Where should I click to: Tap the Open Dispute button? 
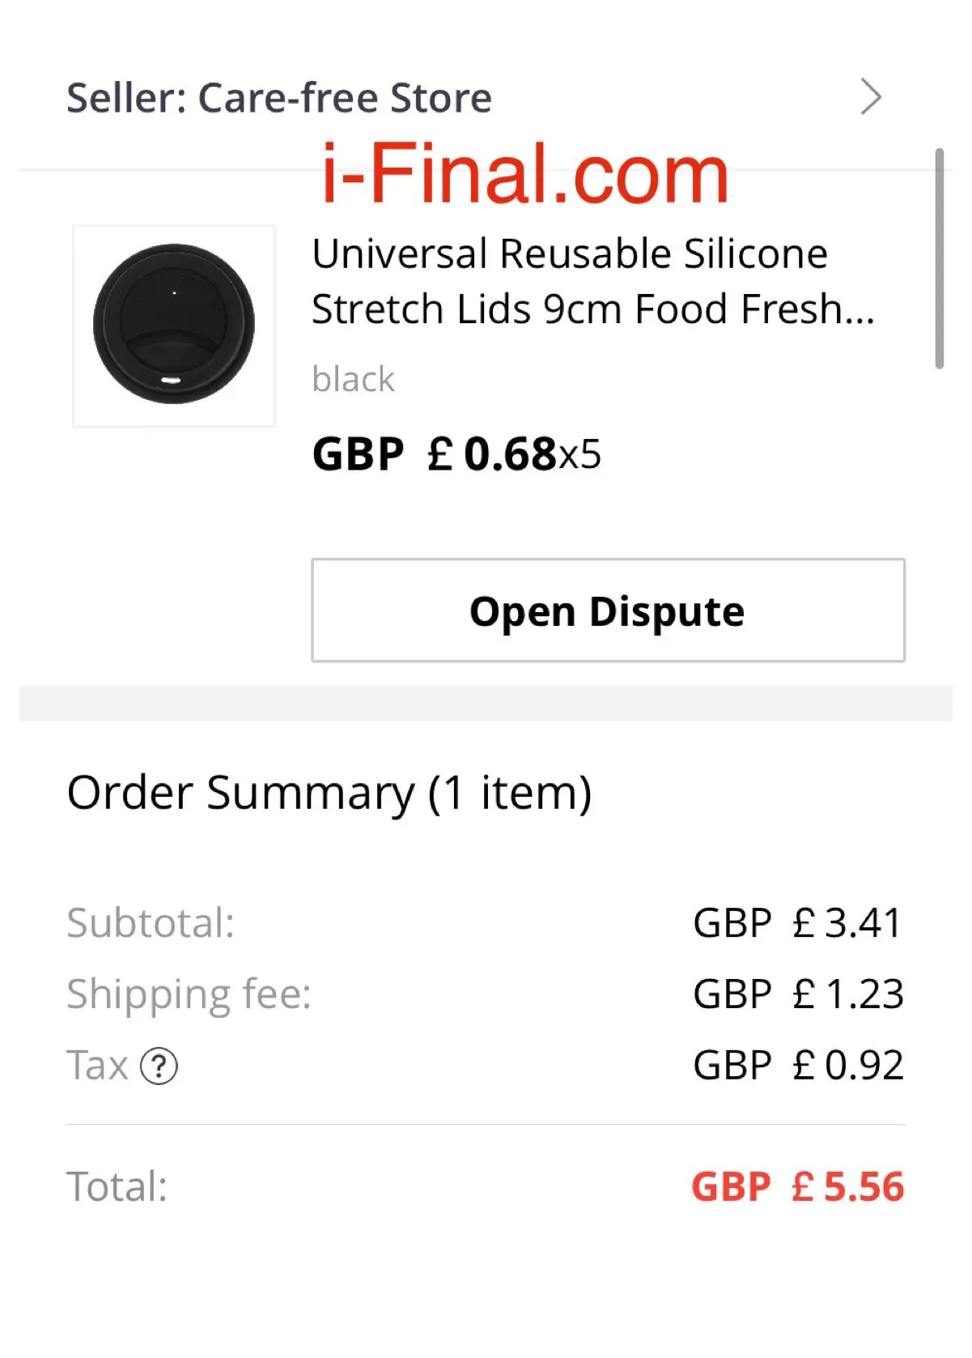click(608, 610)
